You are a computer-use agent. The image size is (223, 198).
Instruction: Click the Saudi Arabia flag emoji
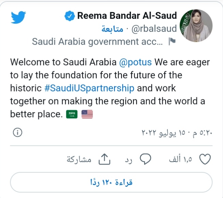(71, 115)
